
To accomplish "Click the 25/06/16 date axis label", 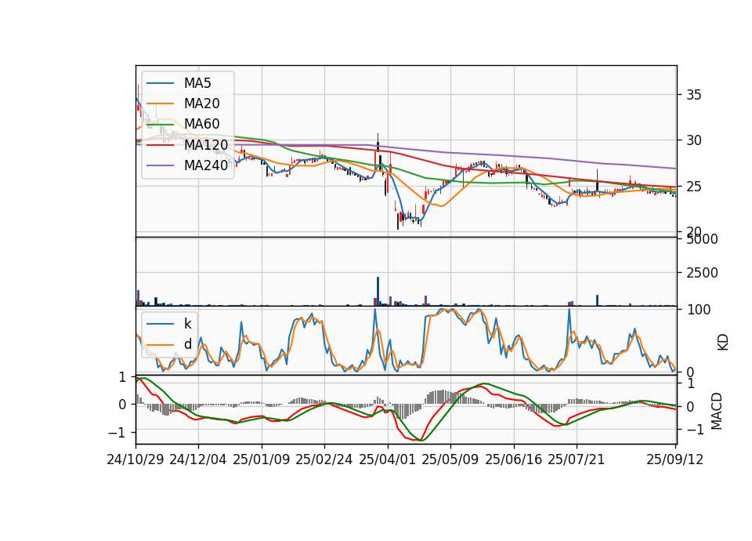I will coord(514,459).
